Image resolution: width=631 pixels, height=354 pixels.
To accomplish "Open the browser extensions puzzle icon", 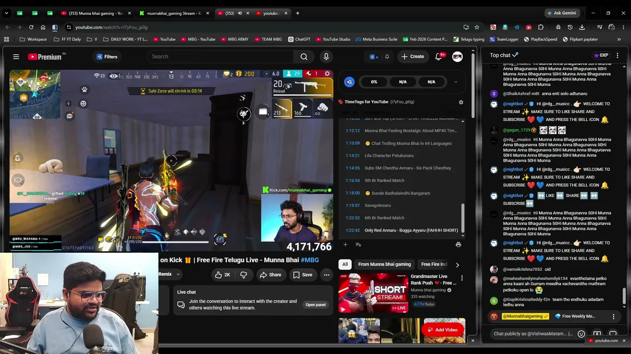I will tap(541, 27).
